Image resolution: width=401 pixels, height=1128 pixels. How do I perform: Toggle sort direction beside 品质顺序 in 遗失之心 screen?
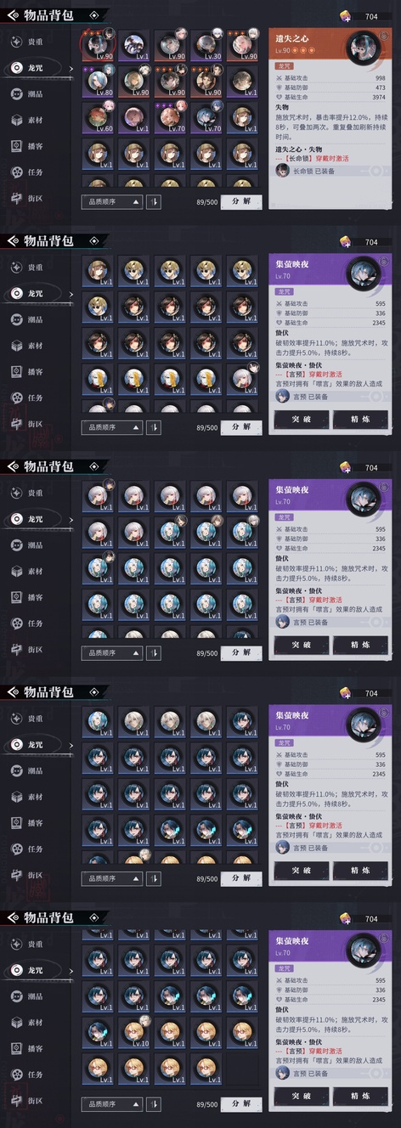[x=154, y=202]
